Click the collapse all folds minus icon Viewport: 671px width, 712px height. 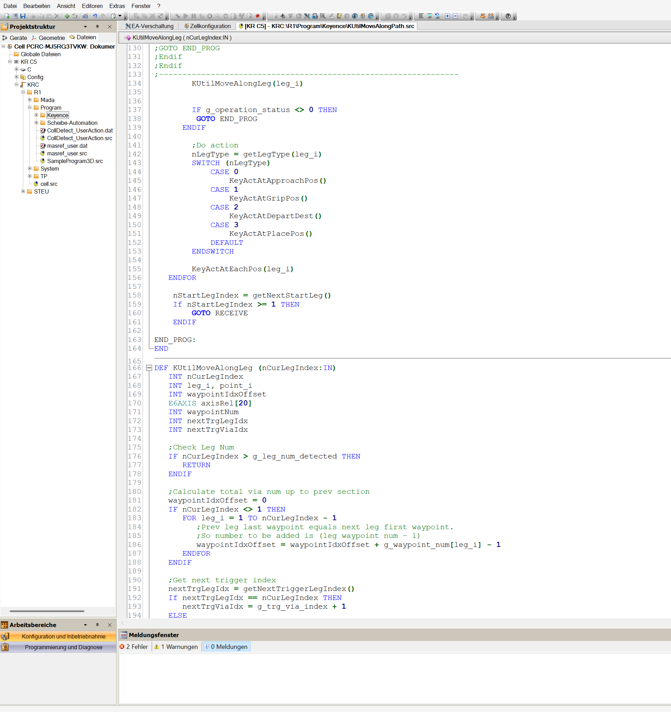pos(455,16)
